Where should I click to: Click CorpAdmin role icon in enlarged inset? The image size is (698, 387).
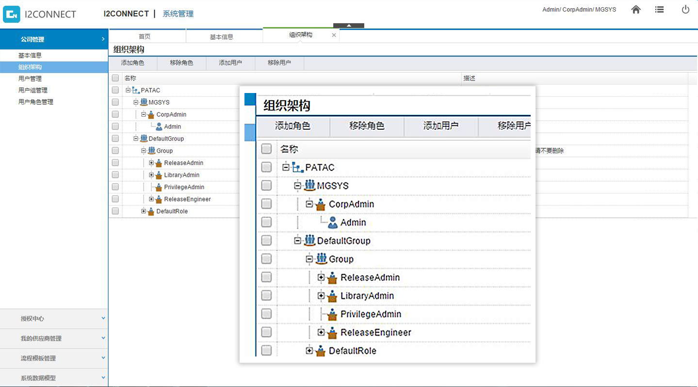pyautogui.click(x=321, y=204)
